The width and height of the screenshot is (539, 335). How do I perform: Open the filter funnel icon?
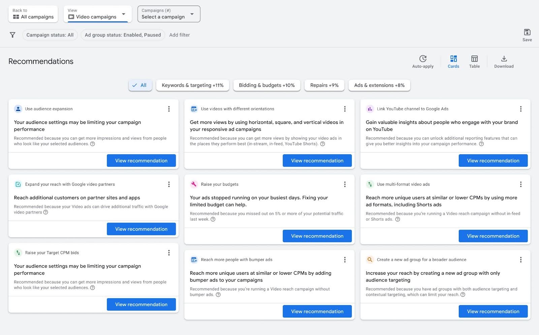pos(12,35)
